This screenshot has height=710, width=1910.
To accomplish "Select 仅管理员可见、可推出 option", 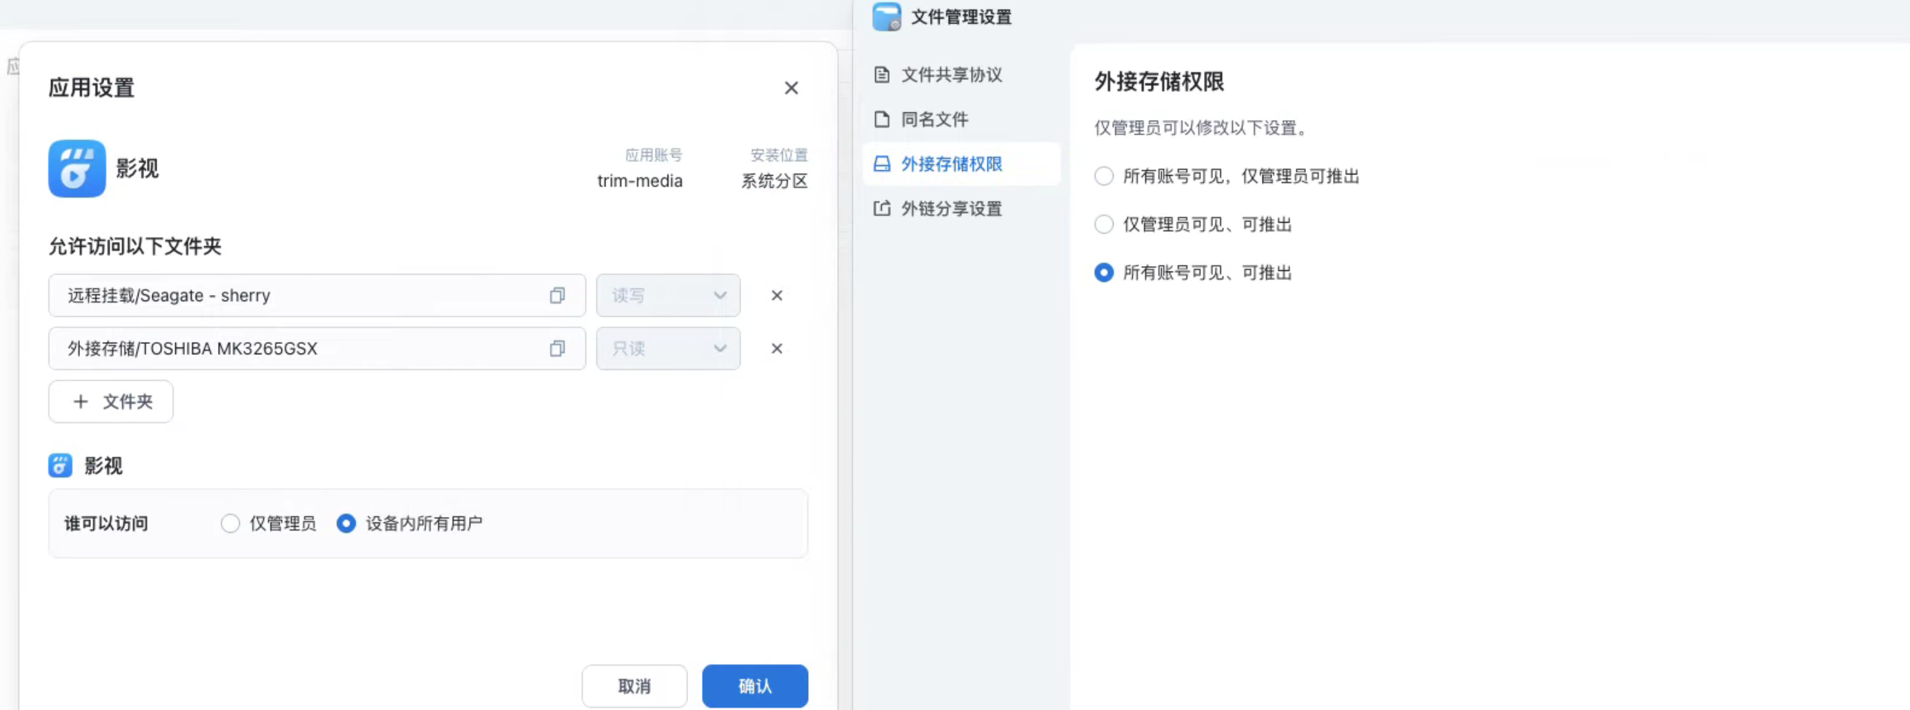I will pyautogui.click(x=1103, y=225).
